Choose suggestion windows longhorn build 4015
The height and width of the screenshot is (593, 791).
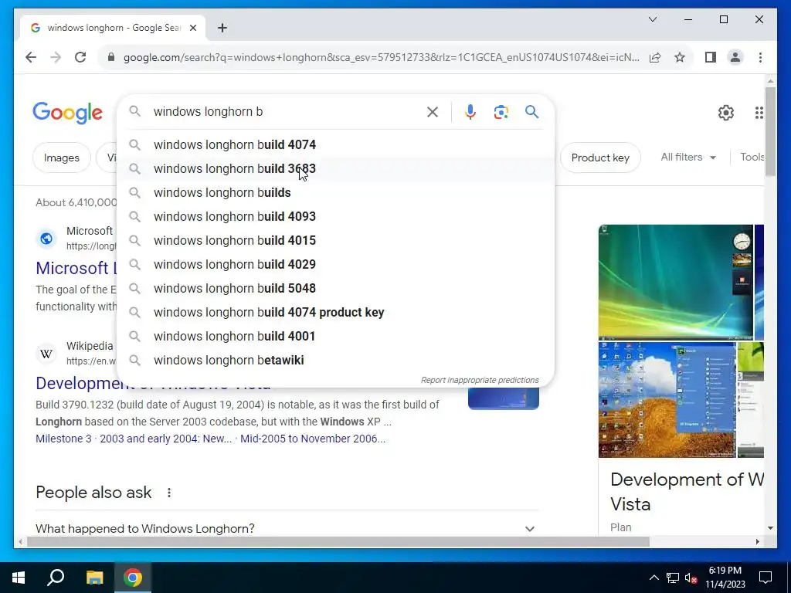[335, 241]
